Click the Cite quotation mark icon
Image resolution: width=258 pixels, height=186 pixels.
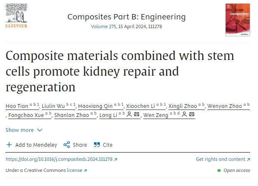coord(97,145)
